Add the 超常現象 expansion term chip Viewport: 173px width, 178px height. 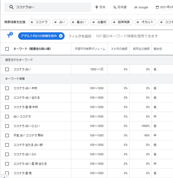point(122,22)
